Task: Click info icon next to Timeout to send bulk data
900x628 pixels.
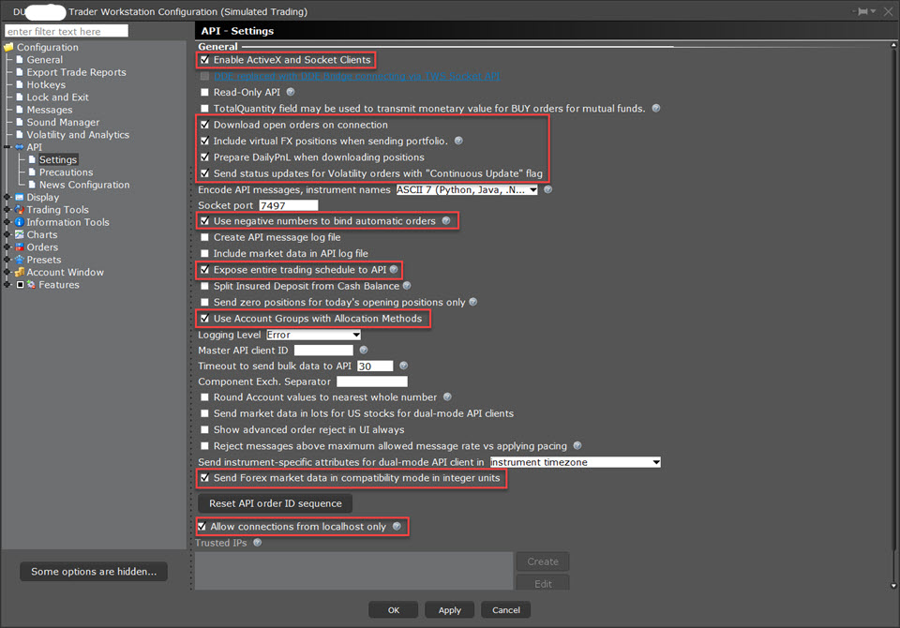Action: (404, 366)
